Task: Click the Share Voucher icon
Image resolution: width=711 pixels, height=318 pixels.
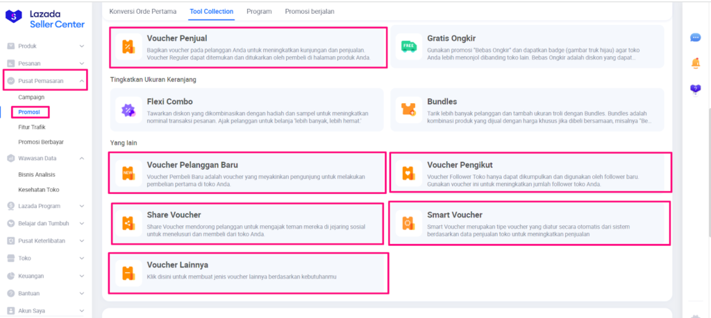Action: click(x=128, y=223)
